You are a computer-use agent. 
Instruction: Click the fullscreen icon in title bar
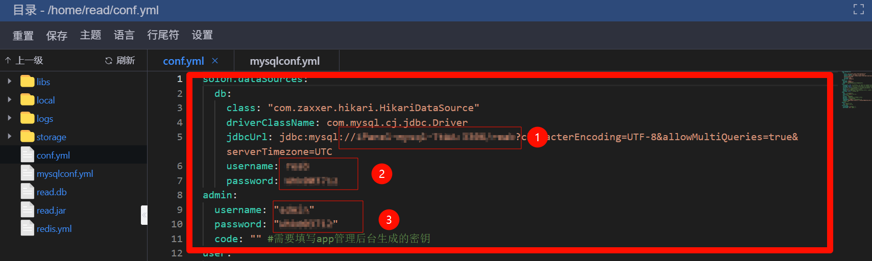click(x=859, y=9)
